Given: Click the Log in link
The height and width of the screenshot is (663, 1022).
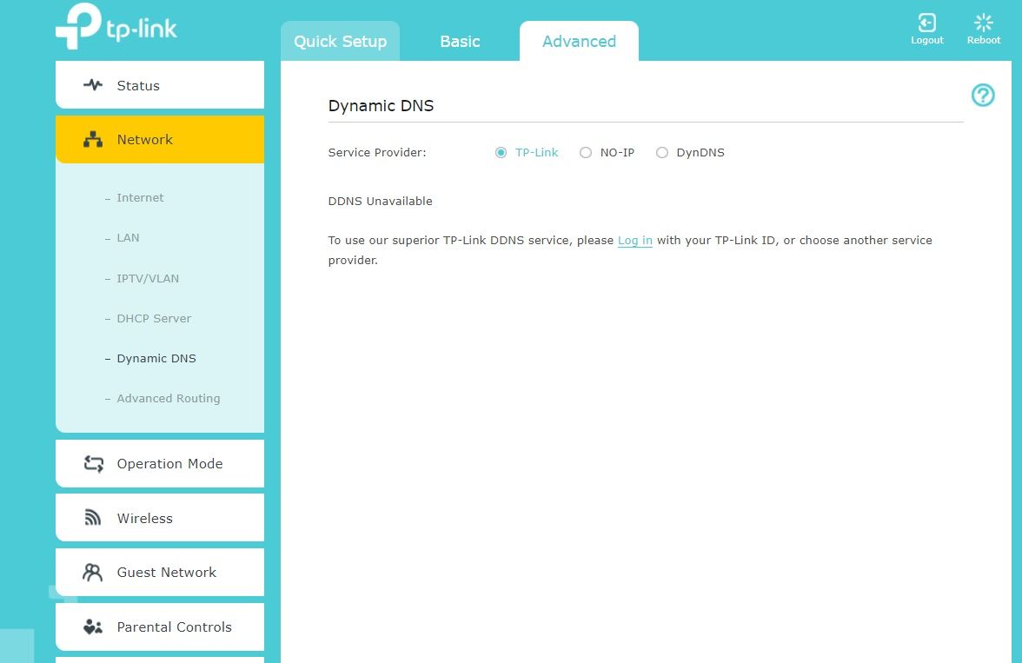Looking at the screenshot, I should pos(634,240).
